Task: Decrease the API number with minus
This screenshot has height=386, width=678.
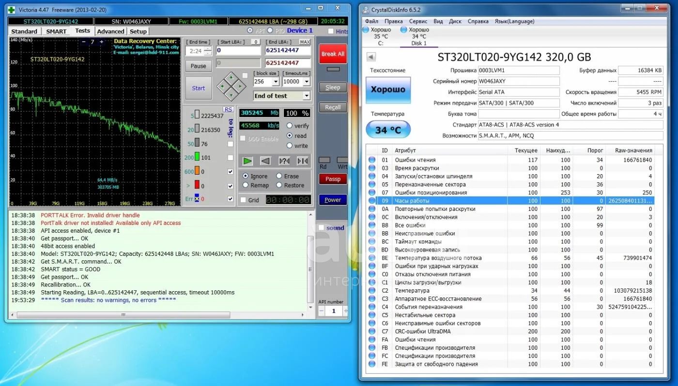Action: point(322,312)
